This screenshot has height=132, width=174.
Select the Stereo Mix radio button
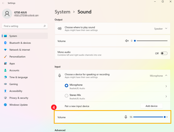coord(67,96)
